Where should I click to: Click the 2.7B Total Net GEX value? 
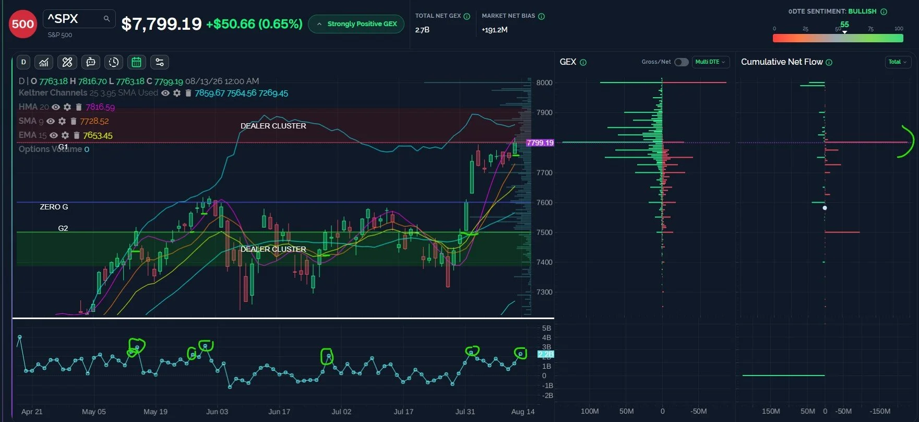pyautogui.click(x=422, y=30)
